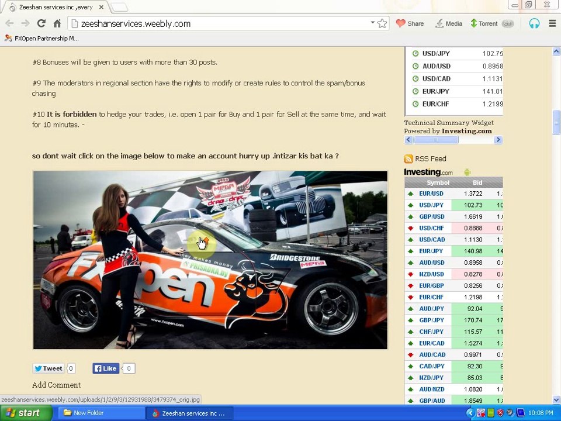Click the AUD/NZD symbol link
This screenshot has width=561, height=421.
pos(431,389)
